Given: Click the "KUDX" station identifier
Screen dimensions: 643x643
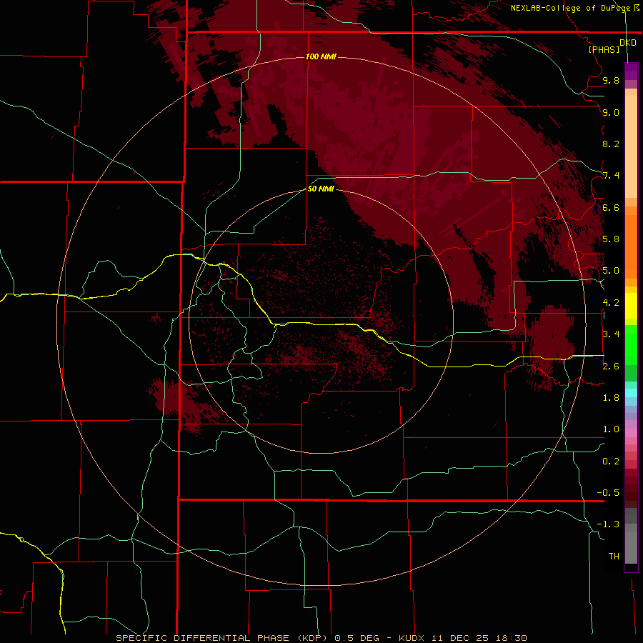Looking at the screenshot, I should (x=412, y=638).
